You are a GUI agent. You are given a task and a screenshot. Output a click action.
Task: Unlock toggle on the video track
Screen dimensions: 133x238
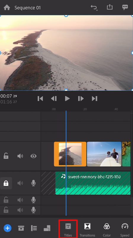click(6, 156)
